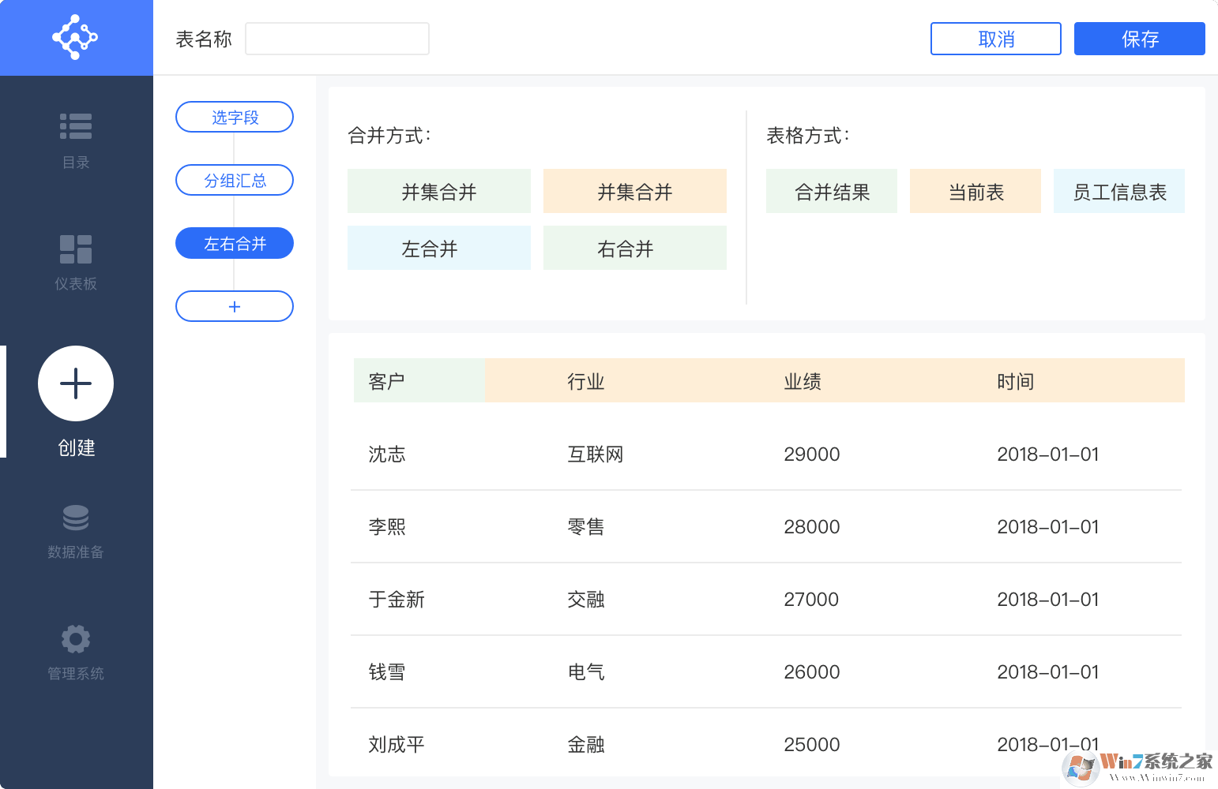Open the 分组汇总 step
Image resolution: width=1218 pixels, height=789 pixels.
pyautogui.click(x=234, y=180)
